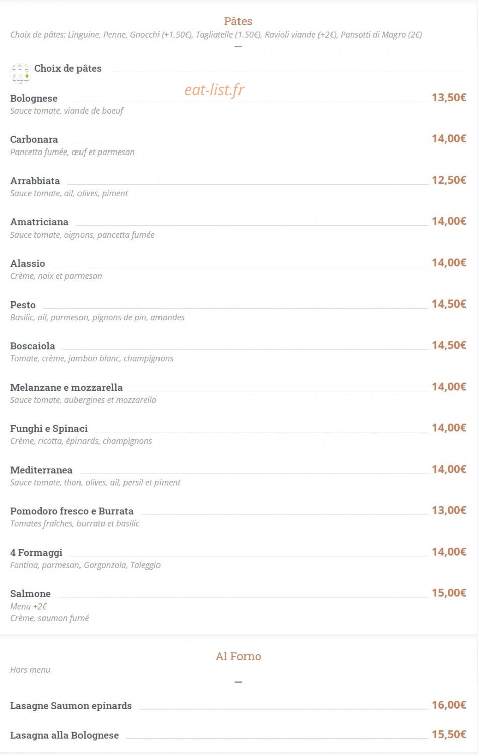
Task: Select Lasagne Saumon epinards item
Action: pos(71,706)
